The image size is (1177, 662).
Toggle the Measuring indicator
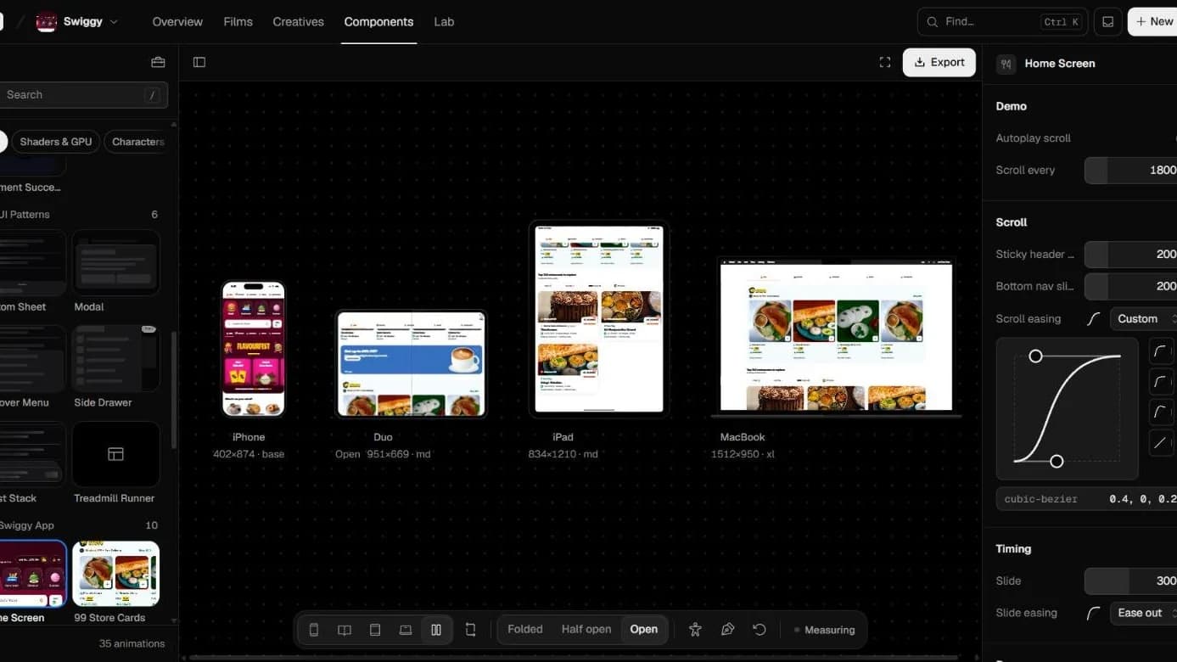pos(824,630)
